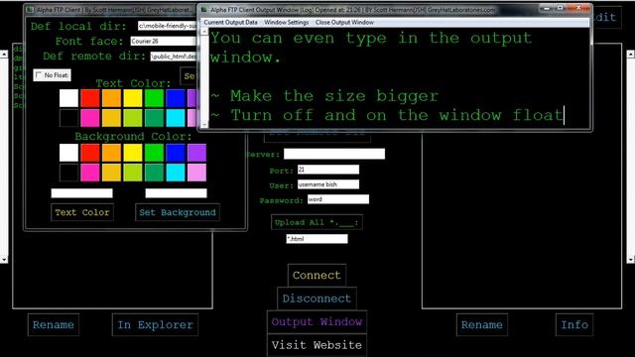This screenshot has height=357, width=635.
Task: Click the Upload All button
Action: (317, 222)
